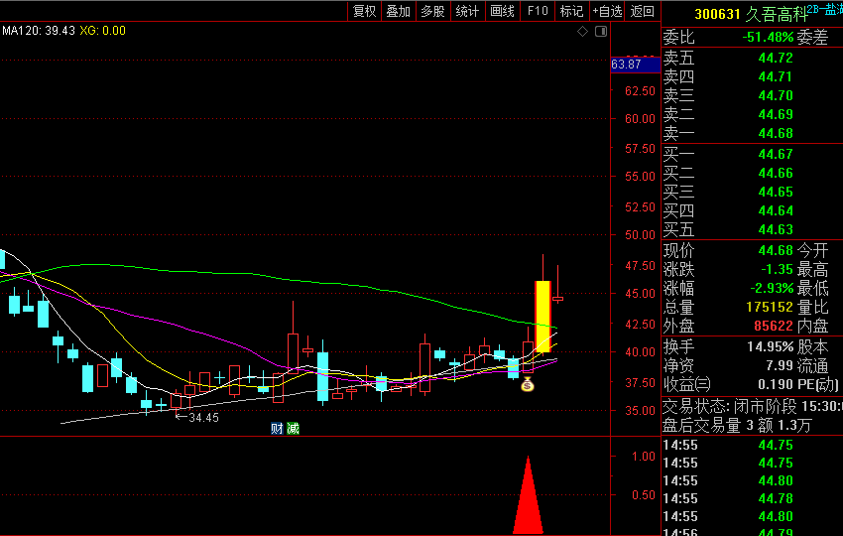
Task: Click the 标记 mark button
Action: [571, 11]
